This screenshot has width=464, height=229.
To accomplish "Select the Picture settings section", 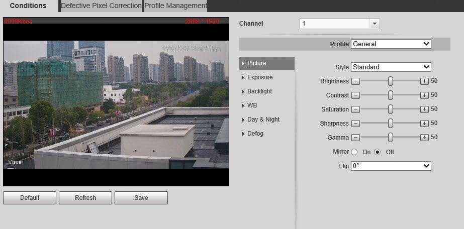I will 266,63.
